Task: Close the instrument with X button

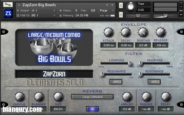Action: pyautogui.click(x=181, y=3)
